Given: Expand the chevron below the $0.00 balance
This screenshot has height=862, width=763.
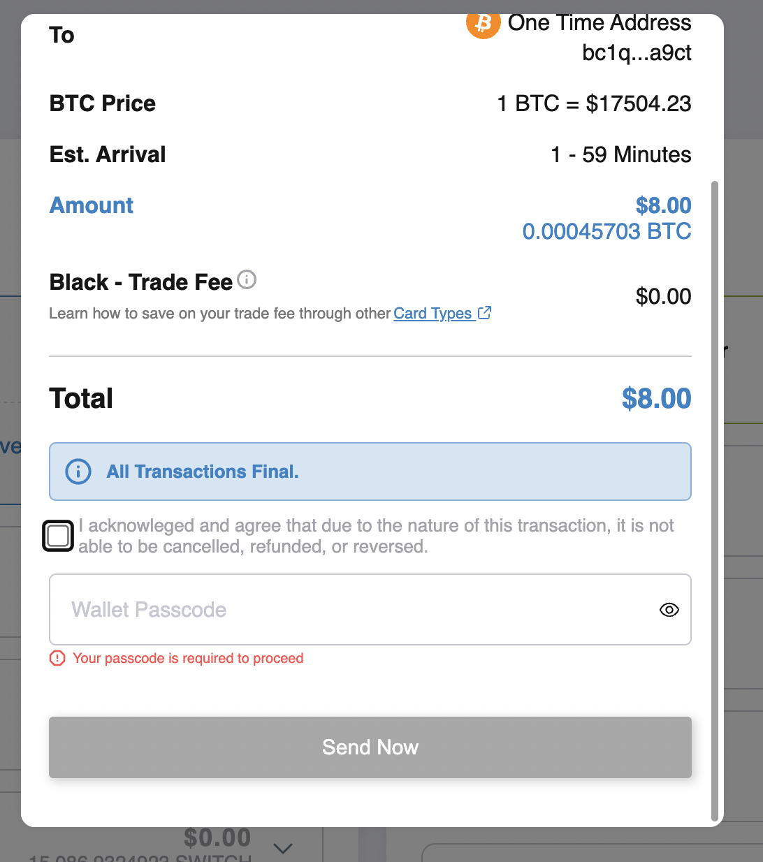Looking at the screenshot, I should click(x=283, y=848).
